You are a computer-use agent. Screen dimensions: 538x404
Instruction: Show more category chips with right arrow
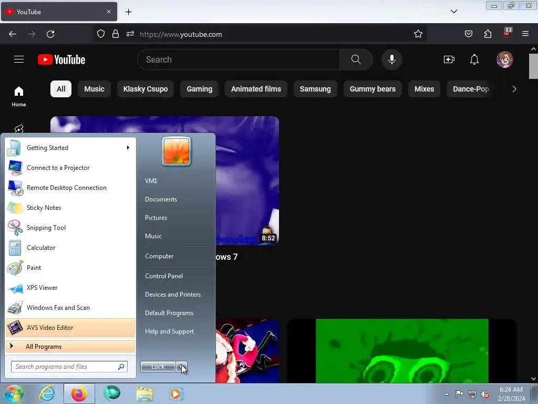point(514,89)
